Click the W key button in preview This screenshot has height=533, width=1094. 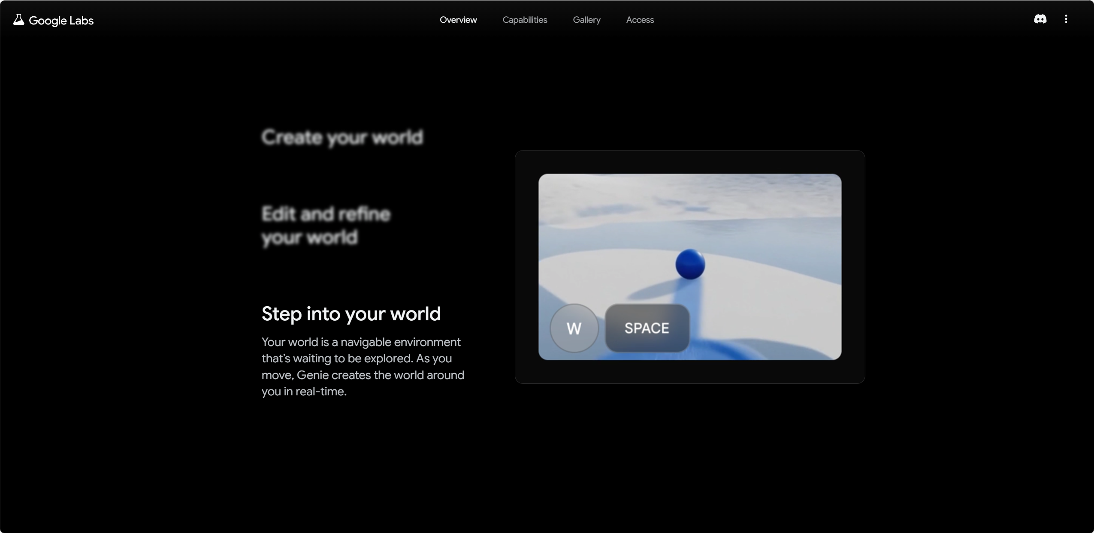(574, 328)
